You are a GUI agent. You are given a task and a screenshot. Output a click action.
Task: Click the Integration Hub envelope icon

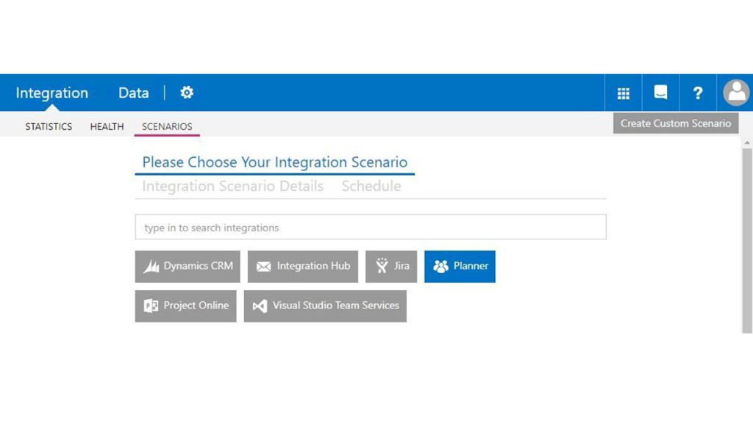(x=265, y=267)
